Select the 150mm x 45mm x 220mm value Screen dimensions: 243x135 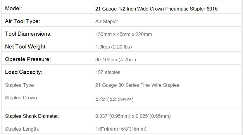click(124, 34)
